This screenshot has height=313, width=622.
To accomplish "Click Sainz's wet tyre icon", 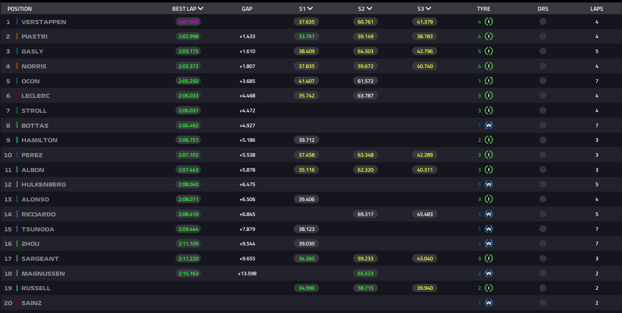I will click(489, 303).
